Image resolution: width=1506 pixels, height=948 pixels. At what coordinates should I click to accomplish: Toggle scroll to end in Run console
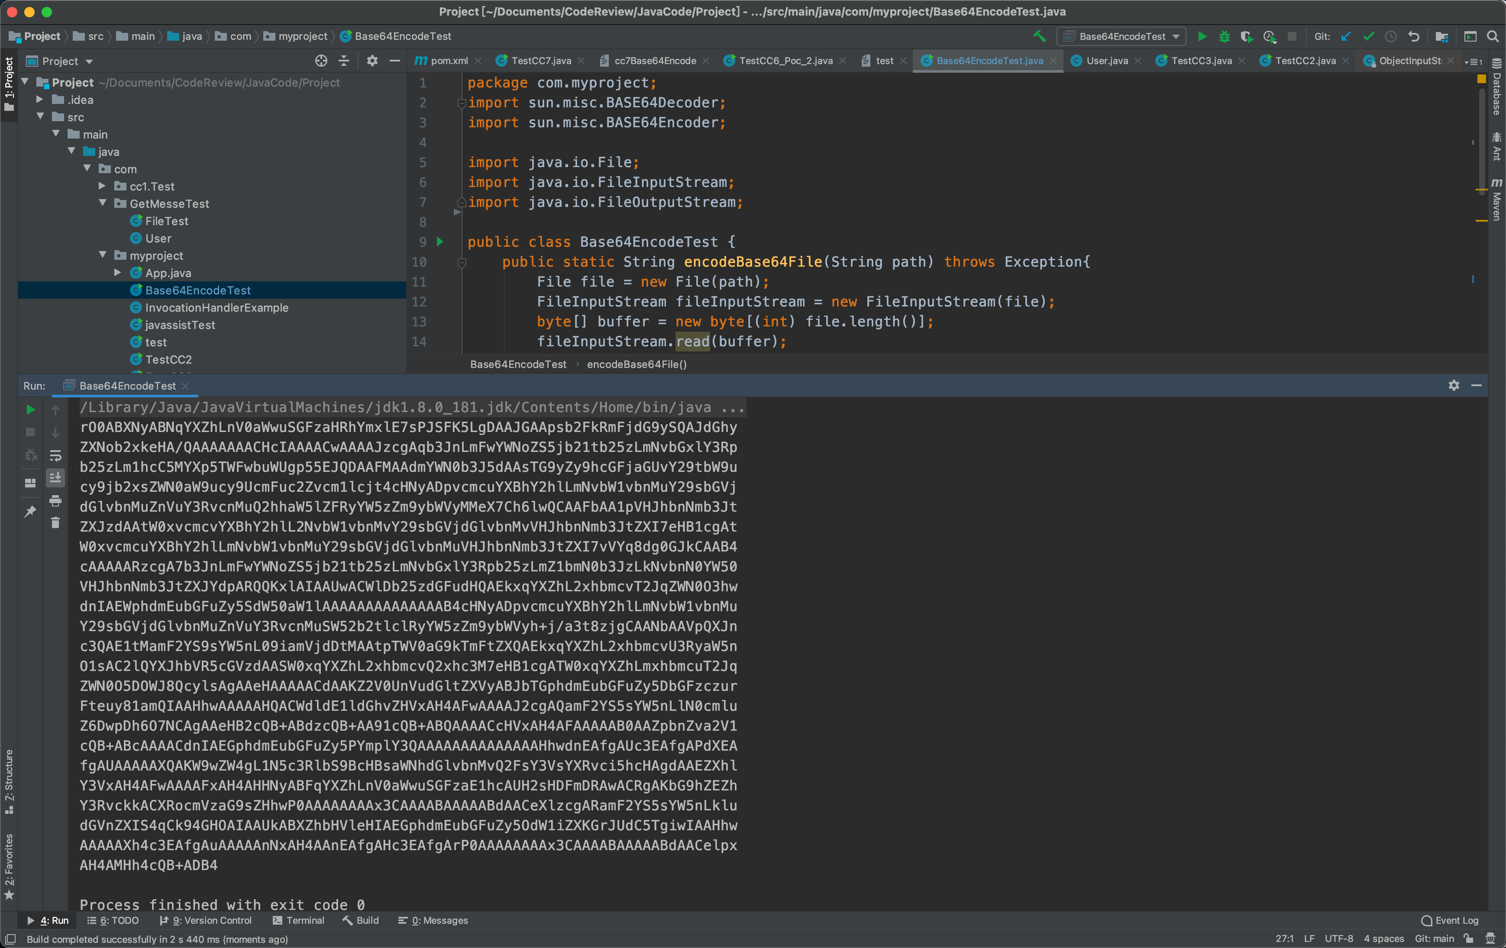pos(55,478)
